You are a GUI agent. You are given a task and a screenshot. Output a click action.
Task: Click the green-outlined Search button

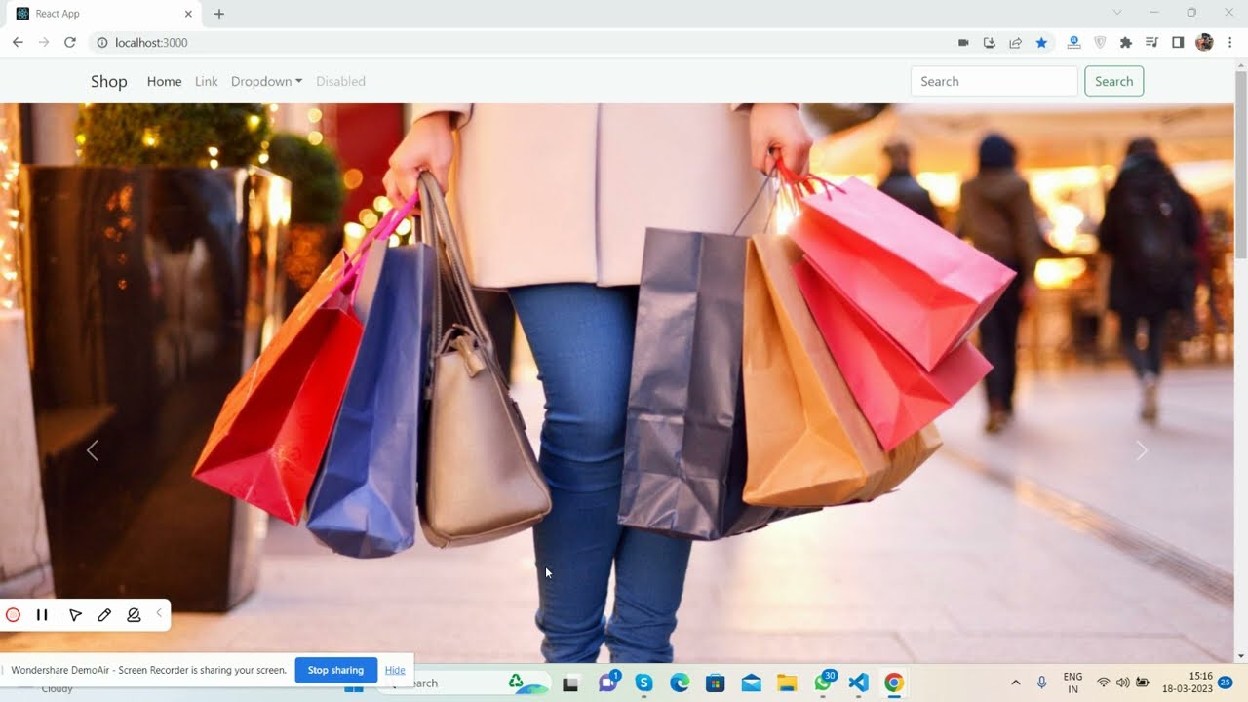point(1113,81)
